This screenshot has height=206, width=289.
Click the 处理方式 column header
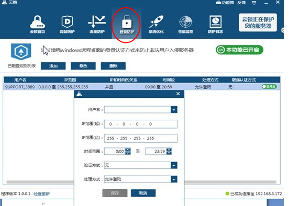pyautogui.click(x=210, y=80)
